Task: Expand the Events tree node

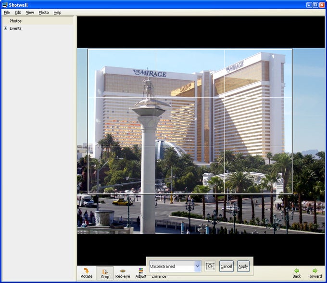Action: pyautogui.click(x=5, y=28)
